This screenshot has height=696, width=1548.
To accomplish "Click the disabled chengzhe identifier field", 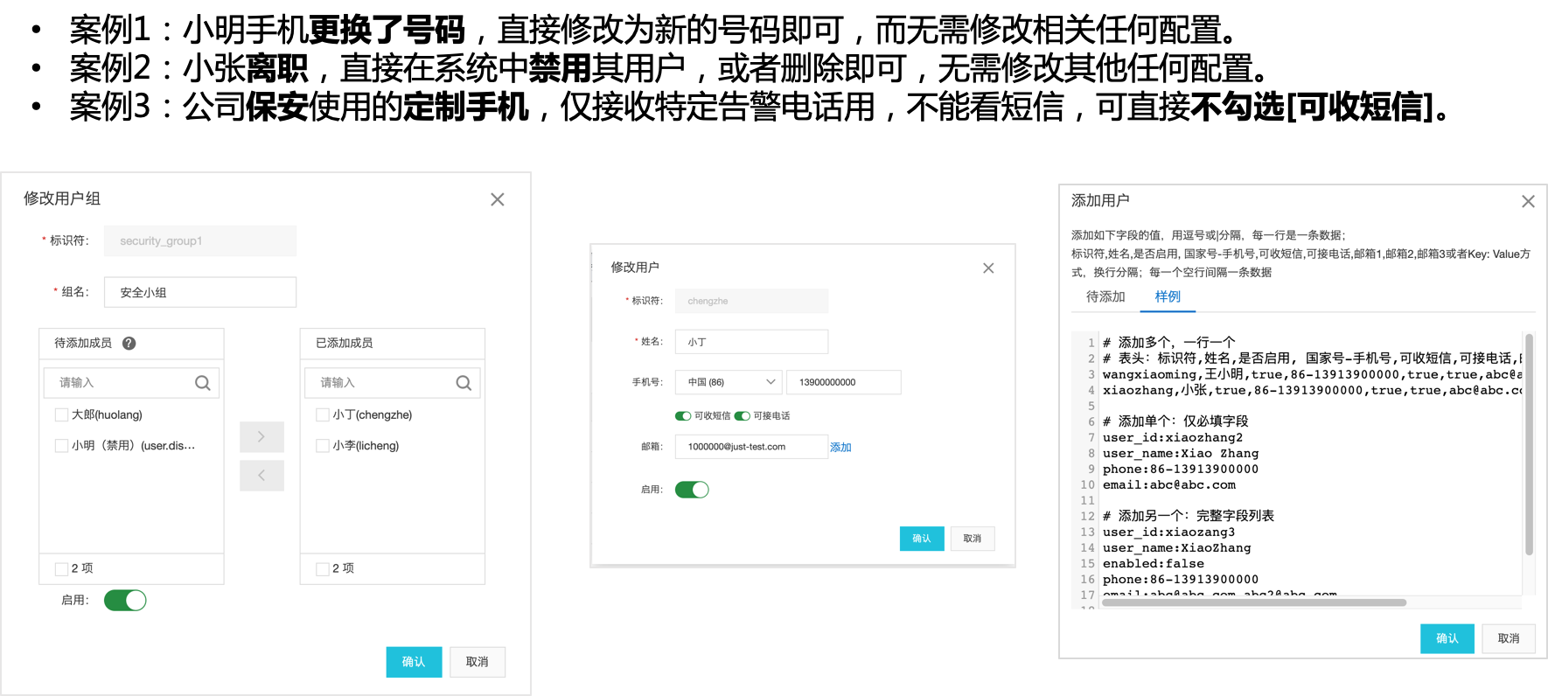I will click(x=751, y=301).
